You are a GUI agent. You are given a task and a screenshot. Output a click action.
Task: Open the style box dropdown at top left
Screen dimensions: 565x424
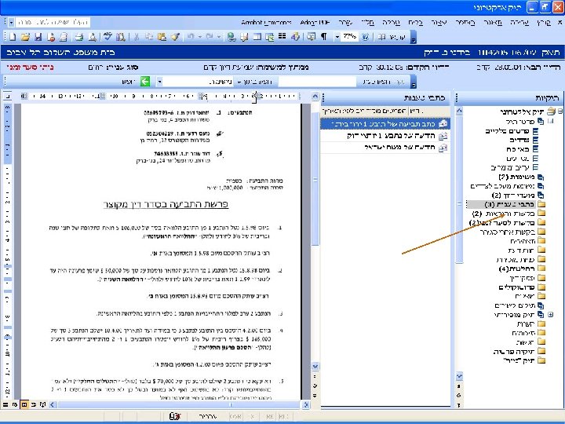[x=11, y=22]
